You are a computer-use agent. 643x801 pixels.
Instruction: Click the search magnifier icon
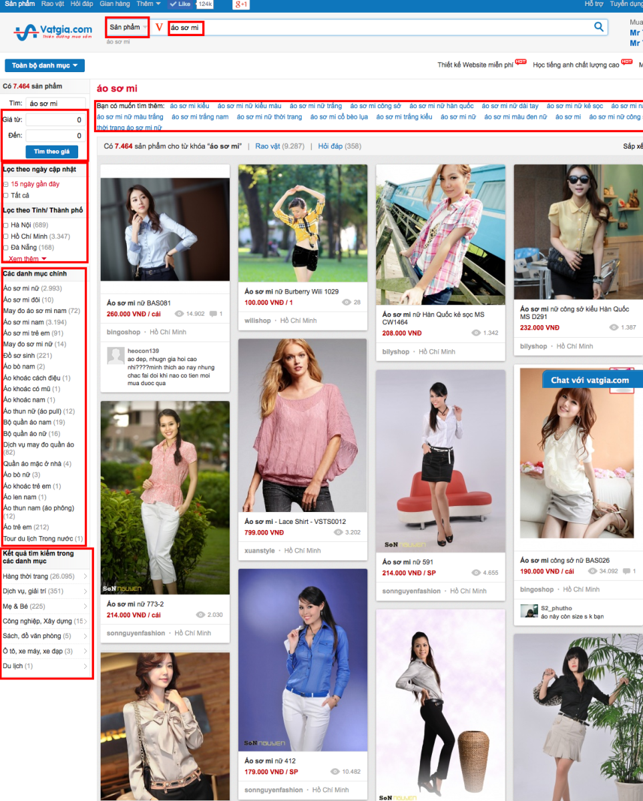point(599,27)
